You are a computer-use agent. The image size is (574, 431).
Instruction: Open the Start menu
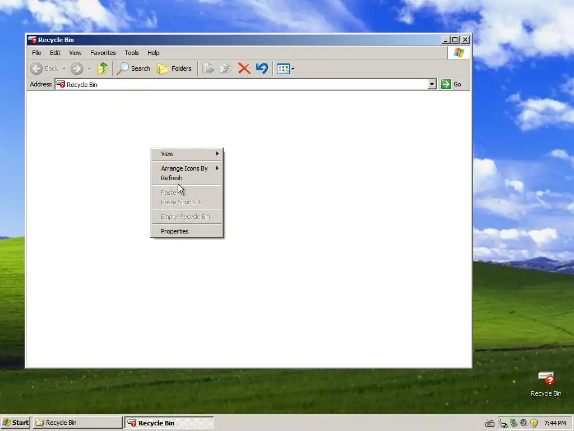point(15,423)
